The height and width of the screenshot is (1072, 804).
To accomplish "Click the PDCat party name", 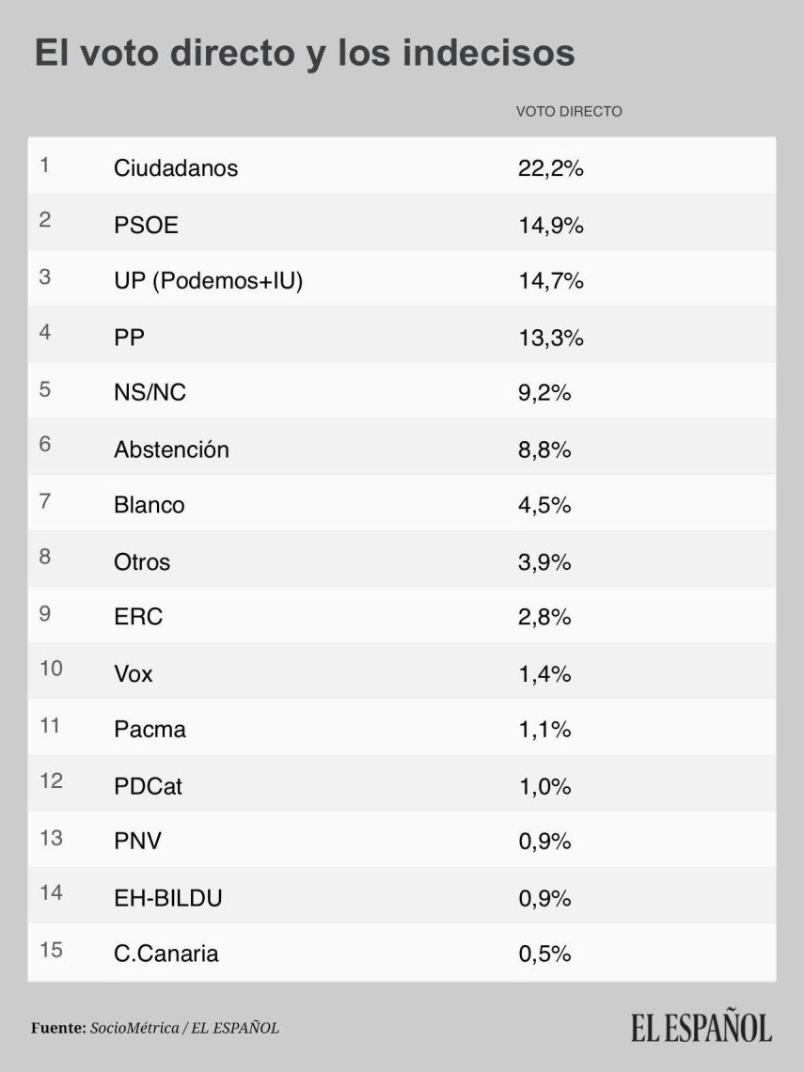I will coord(148,785).
